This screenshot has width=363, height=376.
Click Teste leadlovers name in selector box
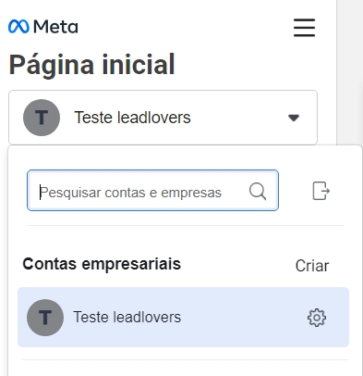tap(132, 118)
